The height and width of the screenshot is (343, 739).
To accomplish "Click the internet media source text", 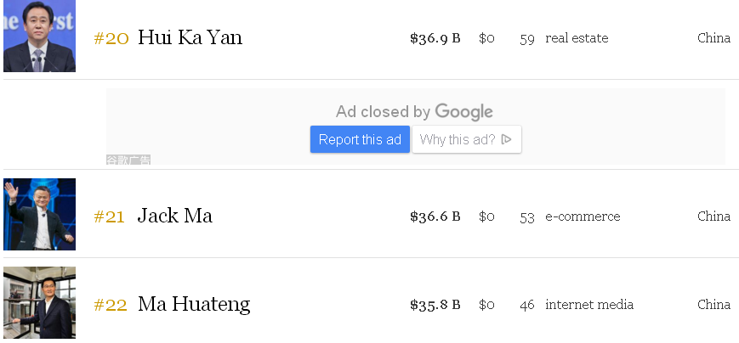I will [589, 305].
